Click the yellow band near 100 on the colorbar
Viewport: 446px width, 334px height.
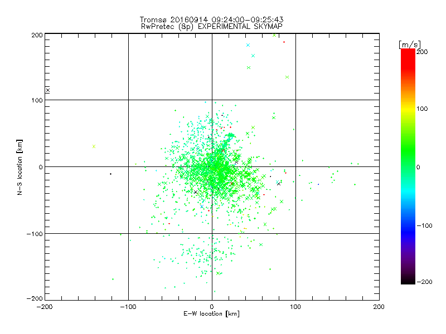tap(408, 109)
